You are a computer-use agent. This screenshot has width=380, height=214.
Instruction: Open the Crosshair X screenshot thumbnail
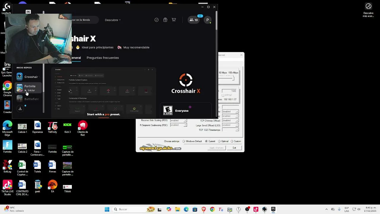[x=104, y=92]
